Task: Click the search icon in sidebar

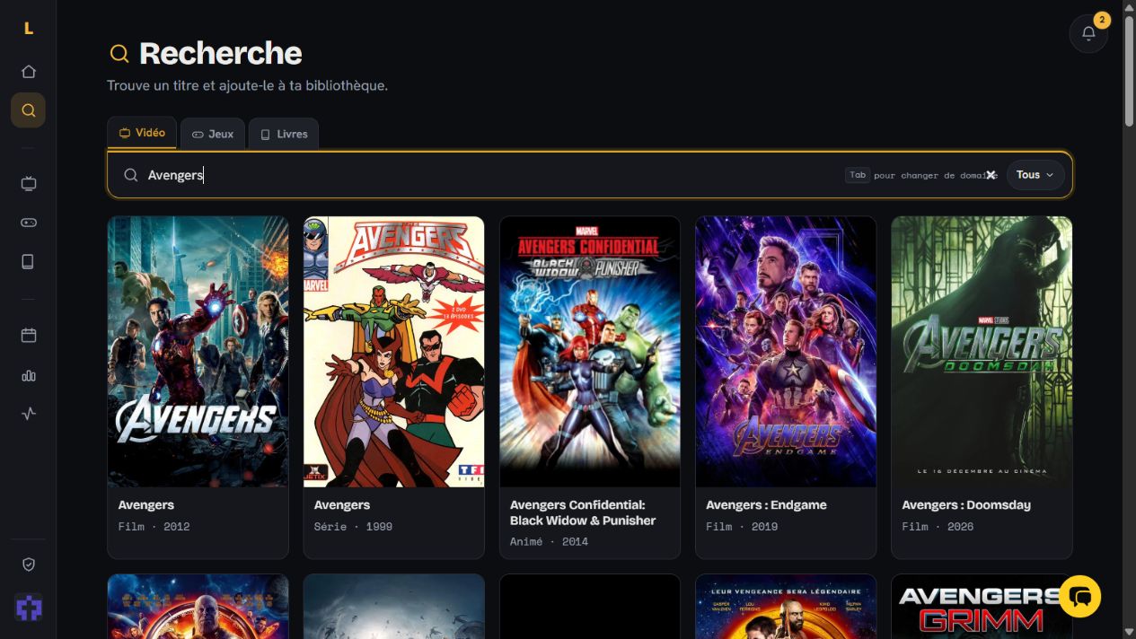Action: pos(28,110)
